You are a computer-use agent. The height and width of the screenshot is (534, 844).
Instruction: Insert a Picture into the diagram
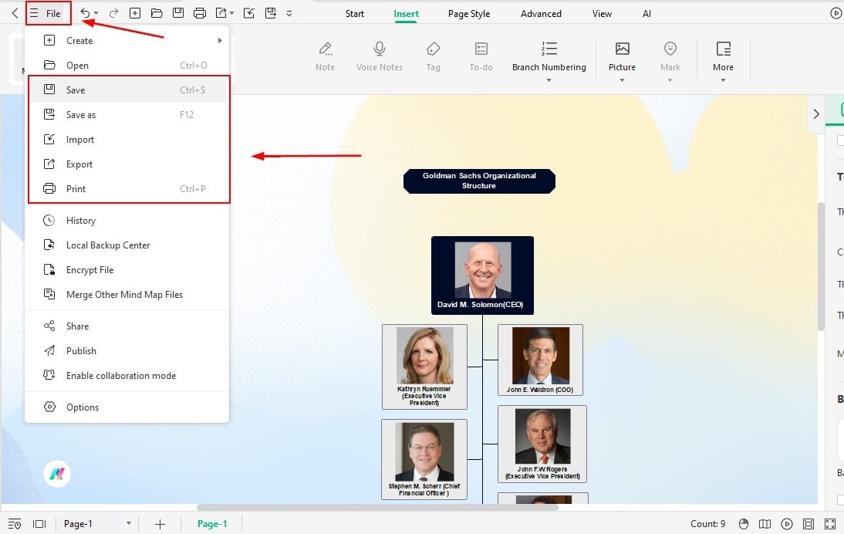tap(622, 54)
